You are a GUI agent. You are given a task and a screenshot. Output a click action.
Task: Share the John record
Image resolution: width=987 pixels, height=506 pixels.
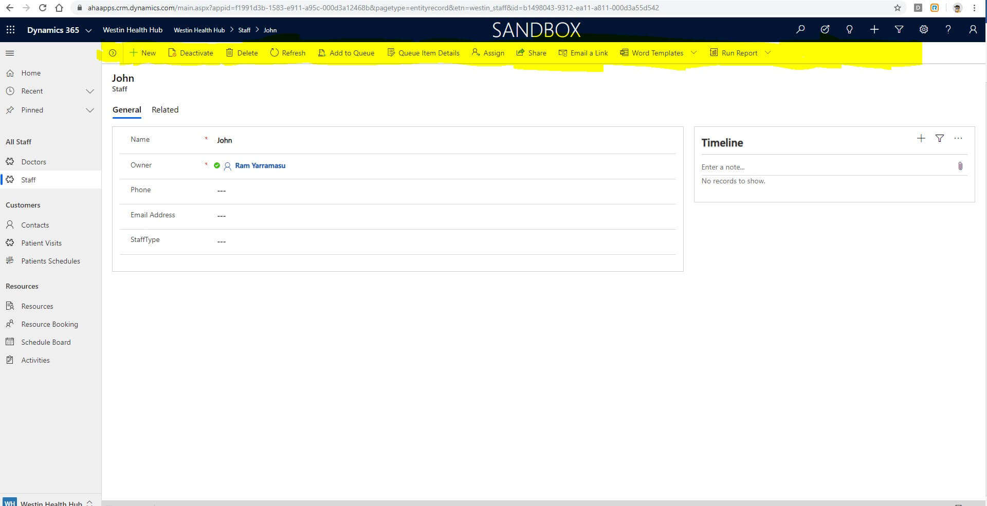531,53
